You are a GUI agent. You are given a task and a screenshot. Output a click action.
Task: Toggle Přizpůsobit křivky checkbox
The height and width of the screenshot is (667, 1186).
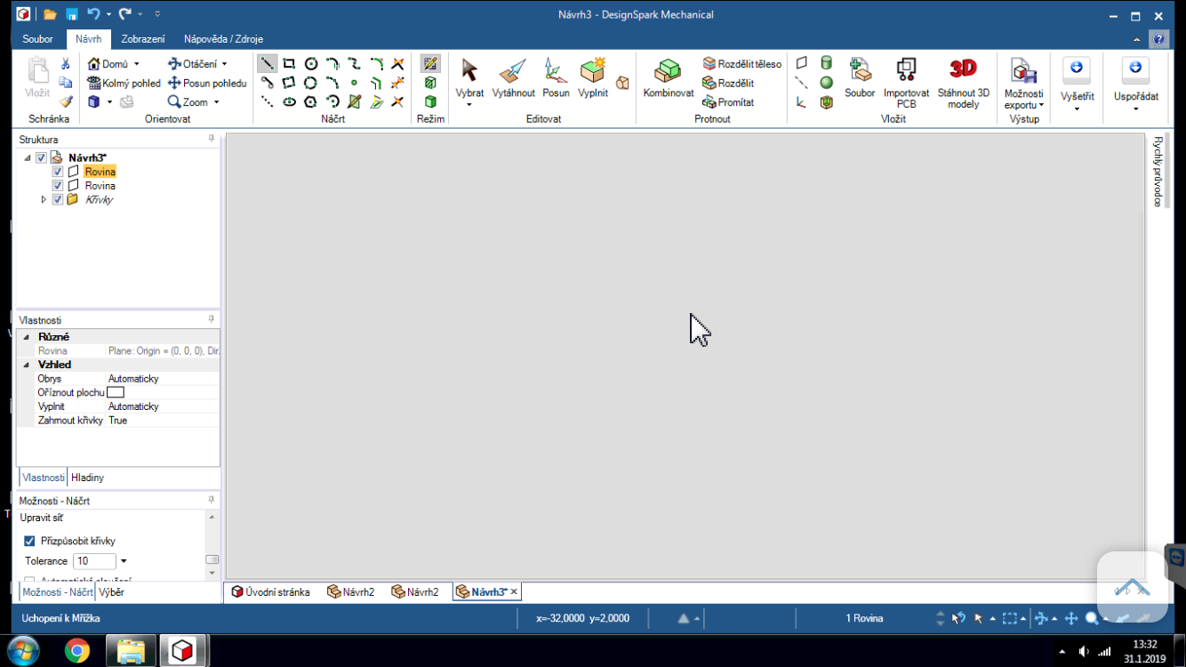(29, 541)
